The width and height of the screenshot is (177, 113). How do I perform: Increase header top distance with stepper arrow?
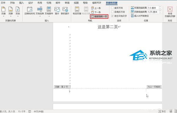[x=160, y=7]
